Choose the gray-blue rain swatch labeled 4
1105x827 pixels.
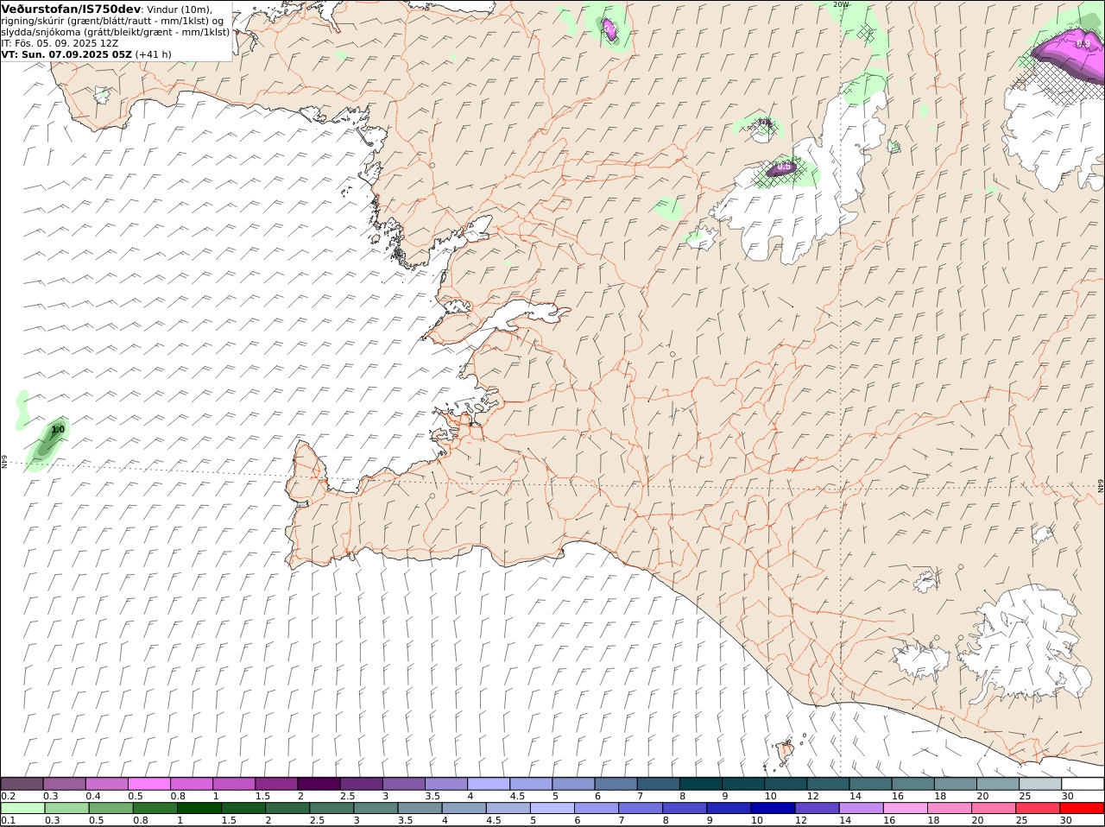(464, 808)
